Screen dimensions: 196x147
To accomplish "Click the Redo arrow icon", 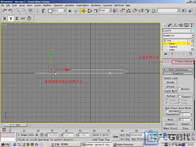I will [x=11, y=11].
